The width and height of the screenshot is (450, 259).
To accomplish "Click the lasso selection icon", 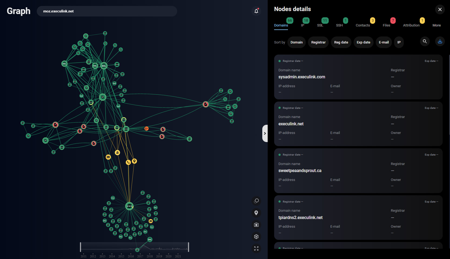I will click(x=256, y=201).
